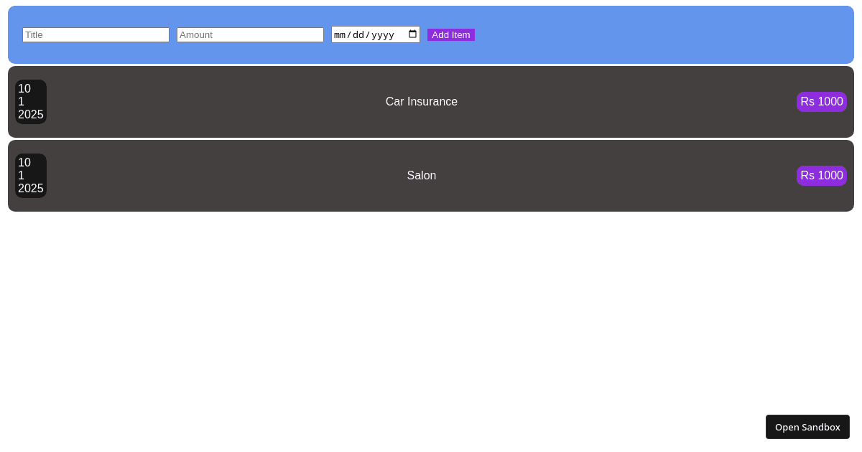Click the date badge on Car Insurance
Screen dimensions: 862x452
(x=31, y=102)
